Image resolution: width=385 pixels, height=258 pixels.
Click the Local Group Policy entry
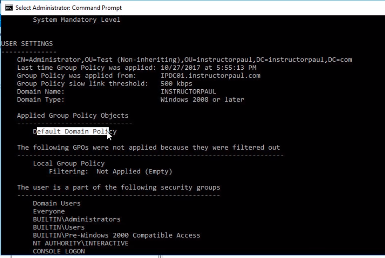click(69, 164)
